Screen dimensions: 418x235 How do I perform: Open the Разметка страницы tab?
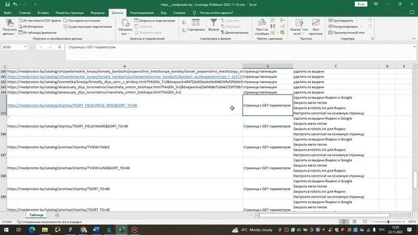[x=69, y=13]
